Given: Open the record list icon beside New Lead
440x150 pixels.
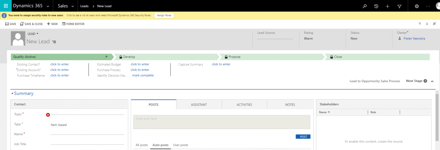Looking at the screenshot, I should click(x=54, y=42).
